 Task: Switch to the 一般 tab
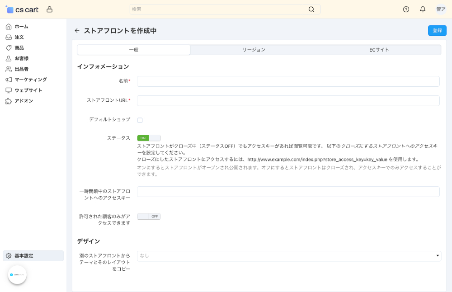[x=134, y=50]
